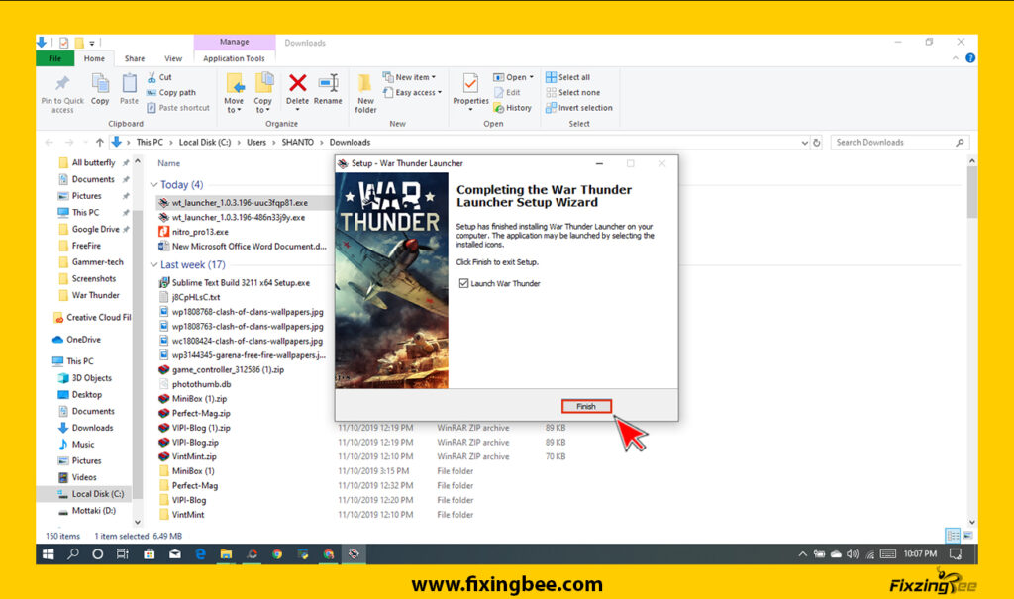Uncheck the Launch War Thunder checkbox
This screenshot has height=599, width=1014.
[x=463, y=283]
